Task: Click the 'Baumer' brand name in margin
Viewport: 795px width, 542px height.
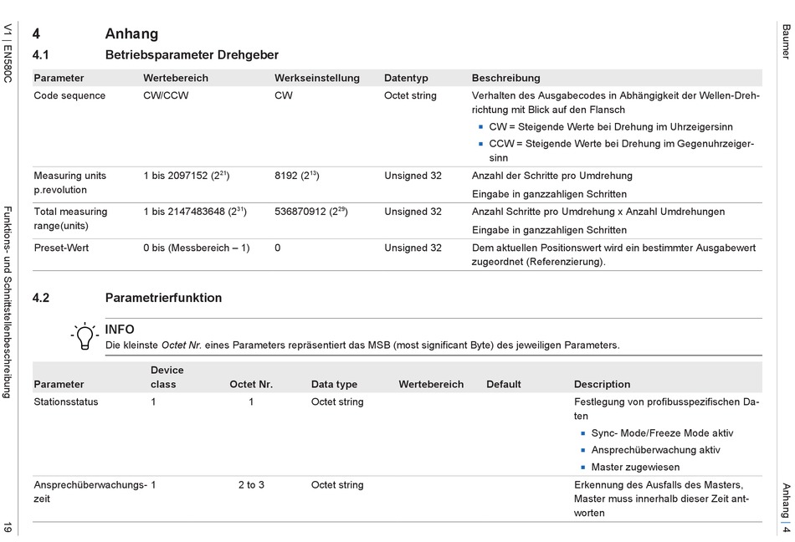Action: [786, 42]
